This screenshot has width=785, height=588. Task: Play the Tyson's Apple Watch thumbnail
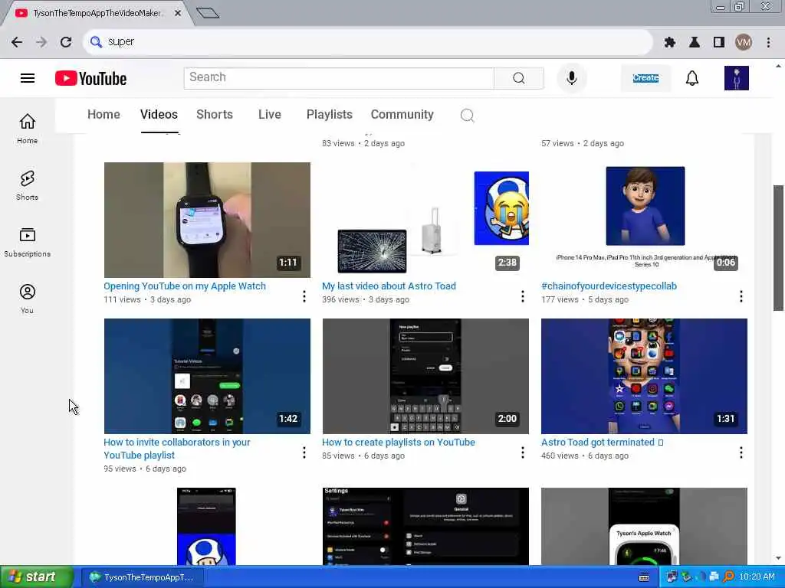click(x=644, y=527)
